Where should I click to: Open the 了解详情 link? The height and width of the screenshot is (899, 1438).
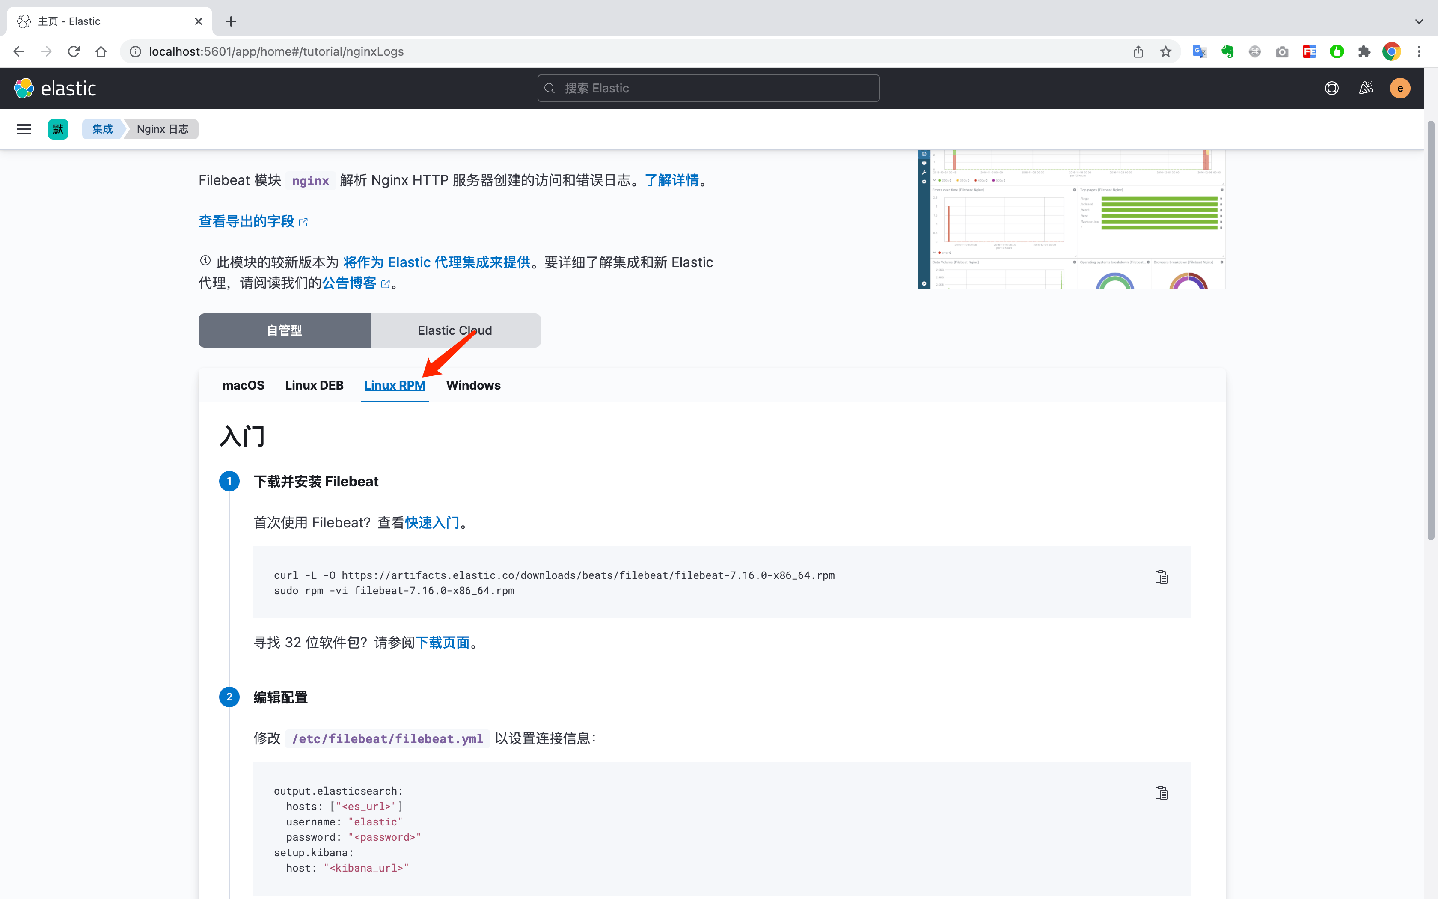tap(672, 180)
